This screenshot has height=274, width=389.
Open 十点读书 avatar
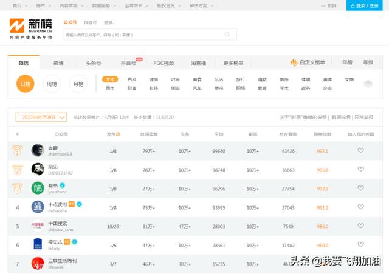click(38, 207)
